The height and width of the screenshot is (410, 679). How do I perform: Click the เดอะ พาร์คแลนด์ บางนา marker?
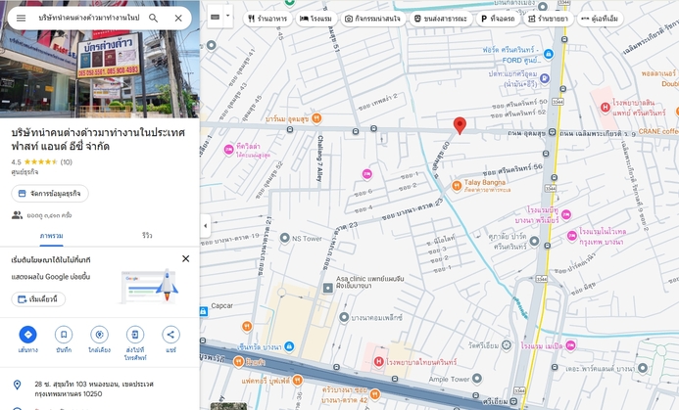click(x=643, y=368)
